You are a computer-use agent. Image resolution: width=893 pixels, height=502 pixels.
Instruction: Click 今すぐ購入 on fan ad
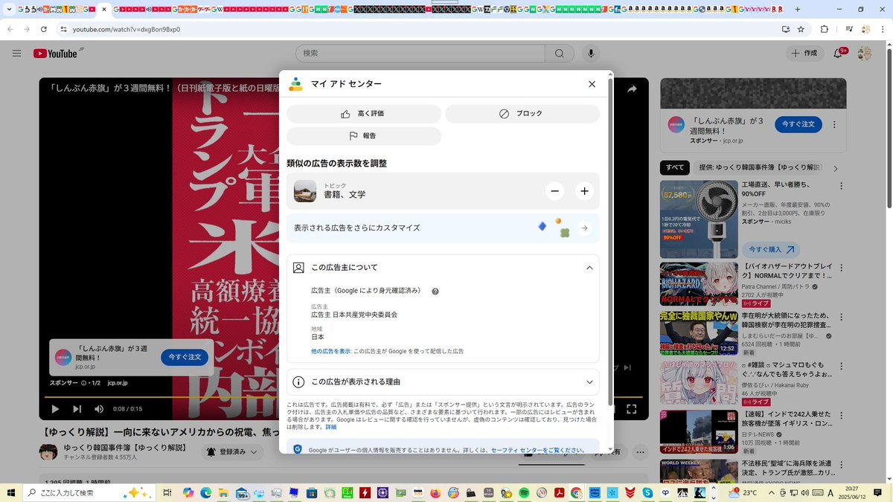(772, 250)
